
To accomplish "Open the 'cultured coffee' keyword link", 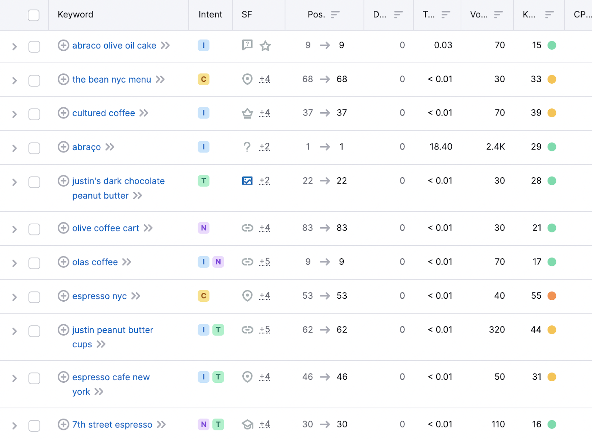I will coord(104,113).
